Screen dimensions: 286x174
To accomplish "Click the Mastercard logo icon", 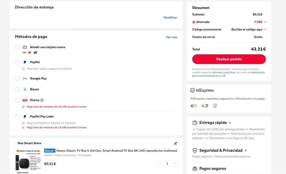I will pyautogui.click(x=30, y=52).
